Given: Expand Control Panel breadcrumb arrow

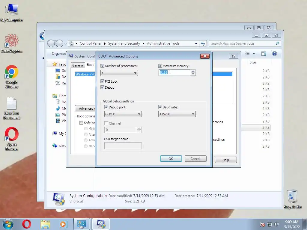Looking at the screenshot, I should coord(105,43).
